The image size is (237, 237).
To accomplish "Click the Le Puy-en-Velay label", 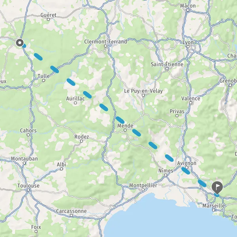I will pyautogui.click(x=143, y=91).
